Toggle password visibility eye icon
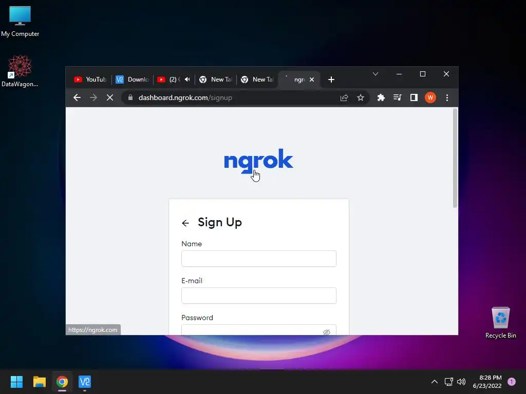Viewport: 526px width, 394px height. point(326,332)
